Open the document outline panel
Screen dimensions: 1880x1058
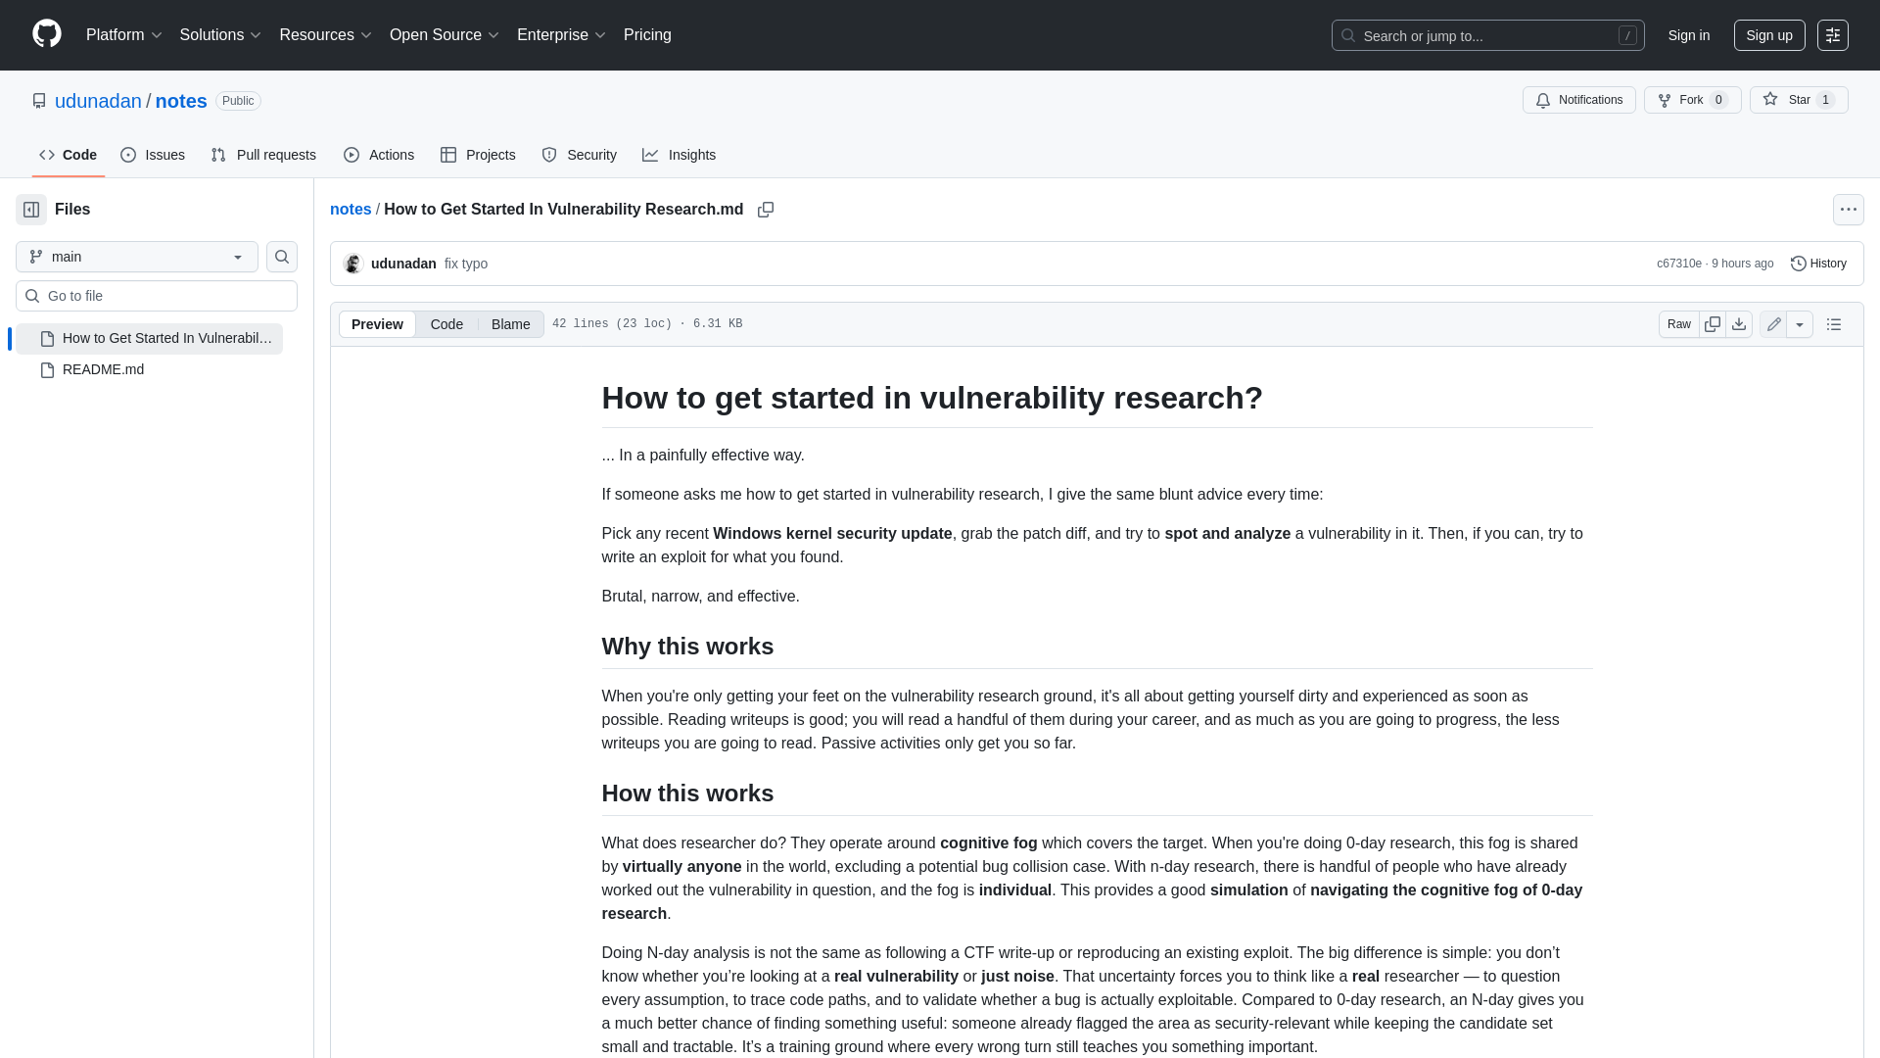click(1834, 323)
